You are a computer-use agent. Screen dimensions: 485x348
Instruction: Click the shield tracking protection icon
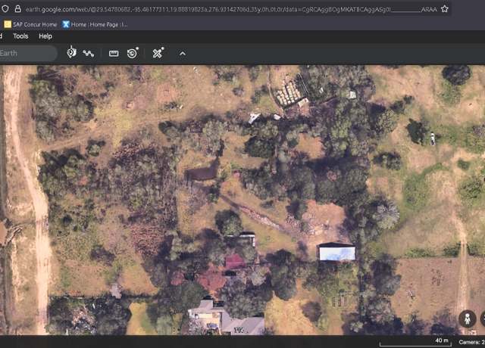coord(5,9)
